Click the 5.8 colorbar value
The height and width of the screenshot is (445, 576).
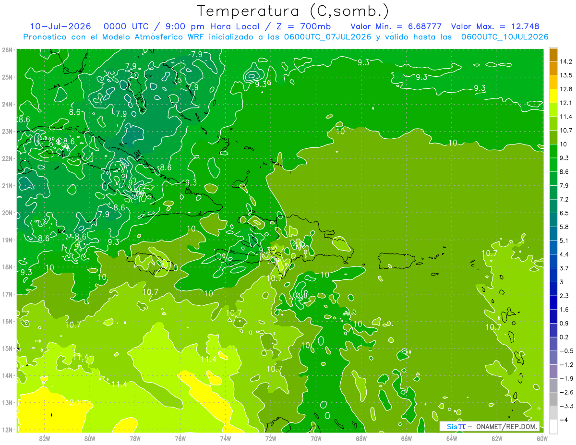coord(564,227)
